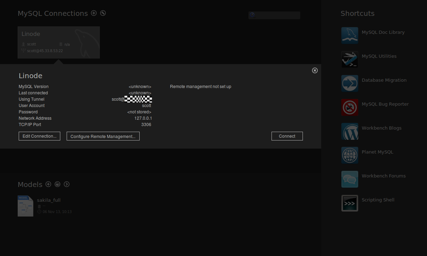Open the Planet MySQL globe icon

click(x=349, y=155)
